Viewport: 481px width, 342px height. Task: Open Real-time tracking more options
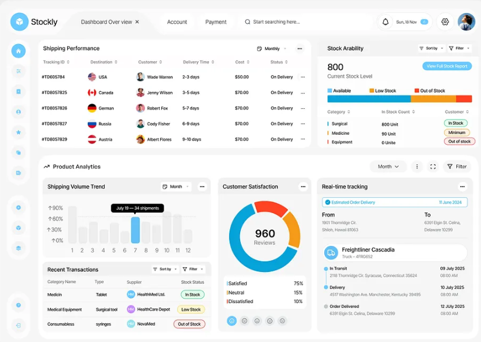pos(462,187)
